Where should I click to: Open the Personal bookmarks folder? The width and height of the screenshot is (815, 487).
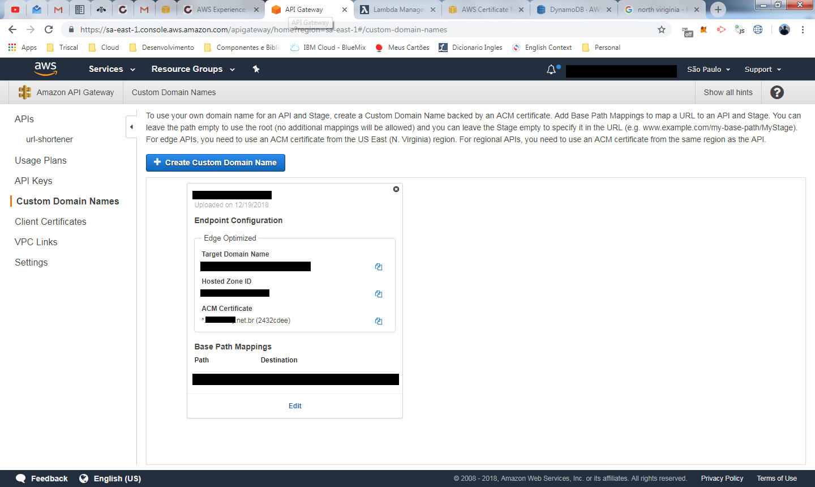(601, 48)
